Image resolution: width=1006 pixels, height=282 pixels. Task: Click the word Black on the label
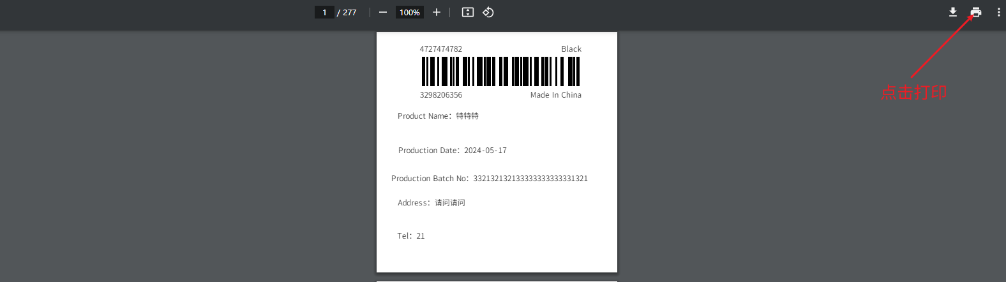[x=571, y=49]
